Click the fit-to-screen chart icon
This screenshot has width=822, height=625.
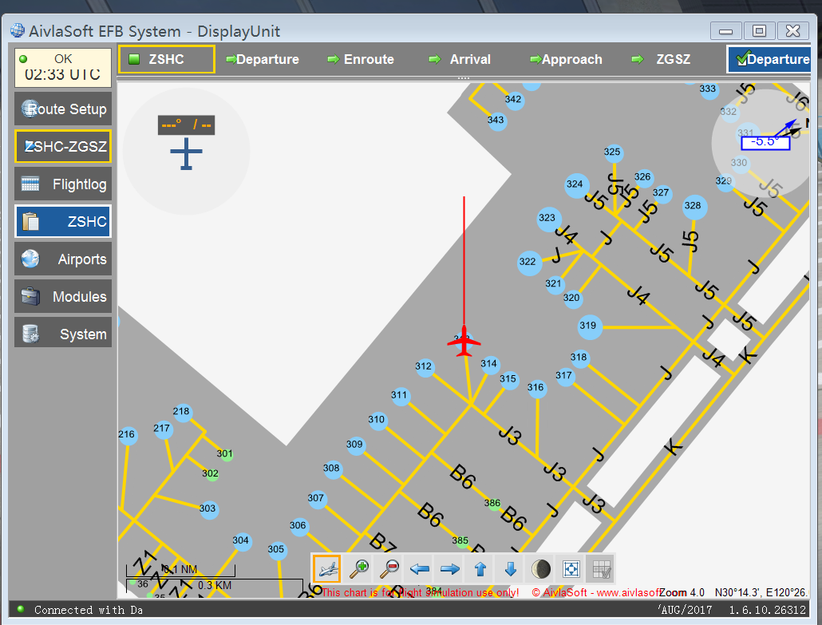(571, 569)
